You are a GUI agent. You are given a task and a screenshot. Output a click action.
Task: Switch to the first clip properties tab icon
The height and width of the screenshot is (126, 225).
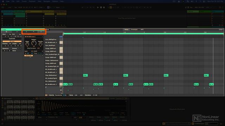[x=6, y=32]
